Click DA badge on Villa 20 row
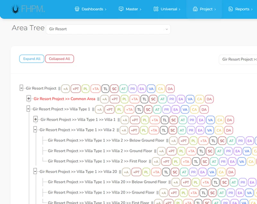Viewport: 257px width, 204px height. click(230, 172)
